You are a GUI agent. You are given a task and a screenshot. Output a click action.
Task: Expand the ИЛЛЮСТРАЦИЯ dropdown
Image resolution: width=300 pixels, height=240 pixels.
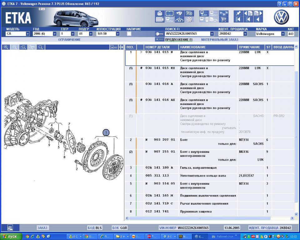point(118,34)
